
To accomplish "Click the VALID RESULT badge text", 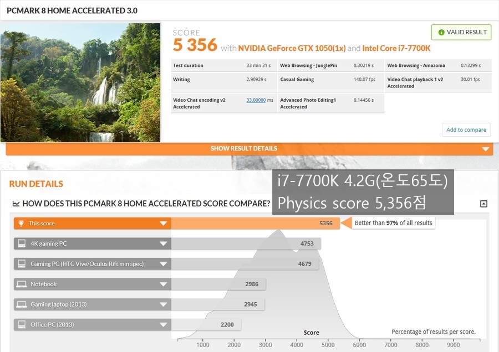I will point(466,32).
